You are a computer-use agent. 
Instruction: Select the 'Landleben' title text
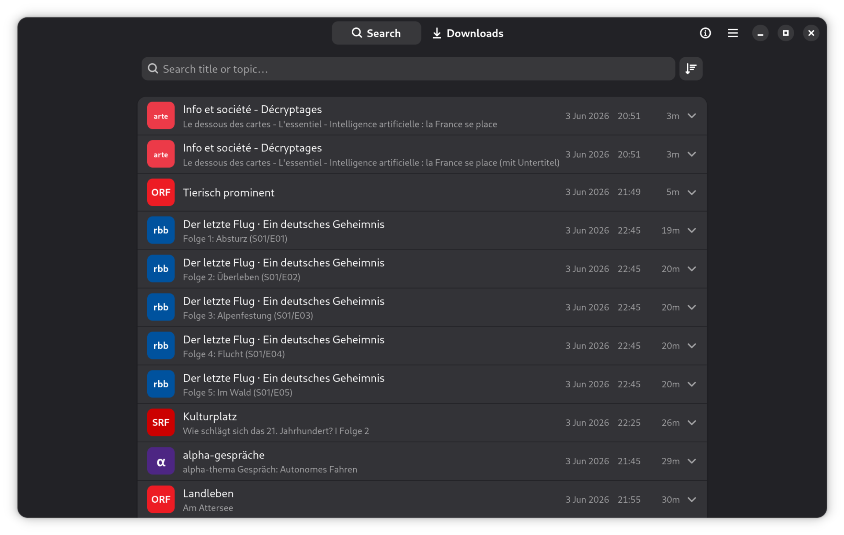208,494
